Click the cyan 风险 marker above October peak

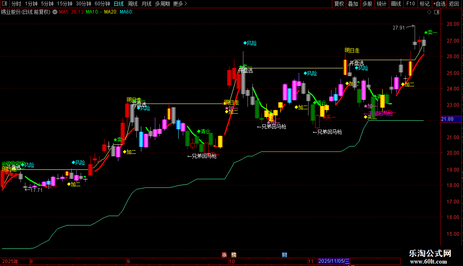(250, 43)
